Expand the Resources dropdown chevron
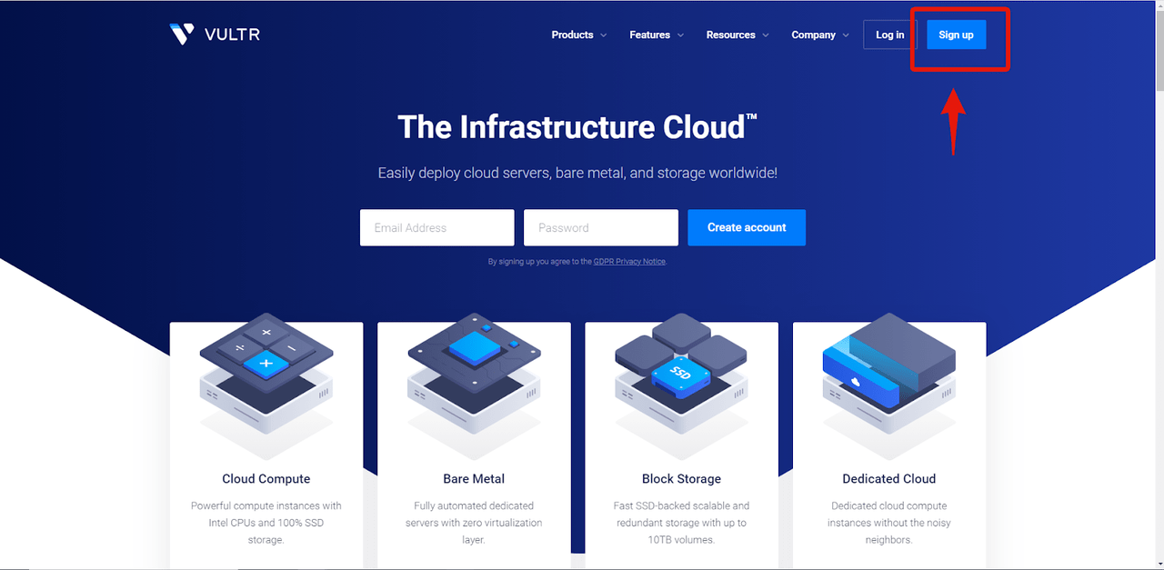The height and width of the screenshot is (570, 1164). point(765,35)
